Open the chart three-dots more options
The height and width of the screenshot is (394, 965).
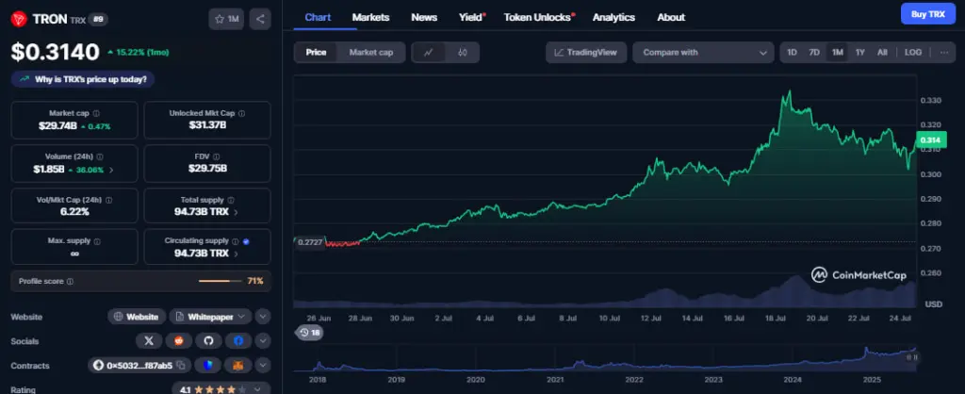(x=944, y=53)
